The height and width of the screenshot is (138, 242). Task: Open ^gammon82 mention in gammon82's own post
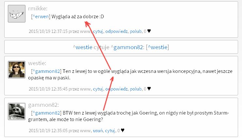click(46, 113)
